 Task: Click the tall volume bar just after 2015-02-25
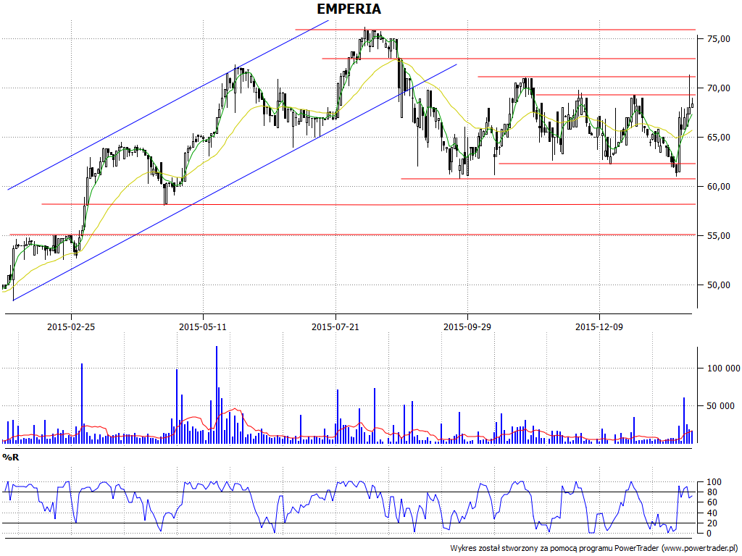click(x=81, y=403)
